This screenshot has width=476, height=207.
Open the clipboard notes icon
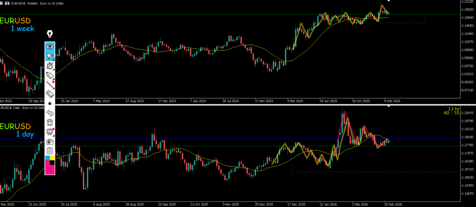click(50, 150)
